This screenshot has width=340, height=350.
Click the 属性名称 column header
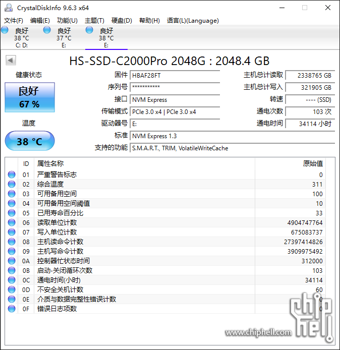coord(144,163)
